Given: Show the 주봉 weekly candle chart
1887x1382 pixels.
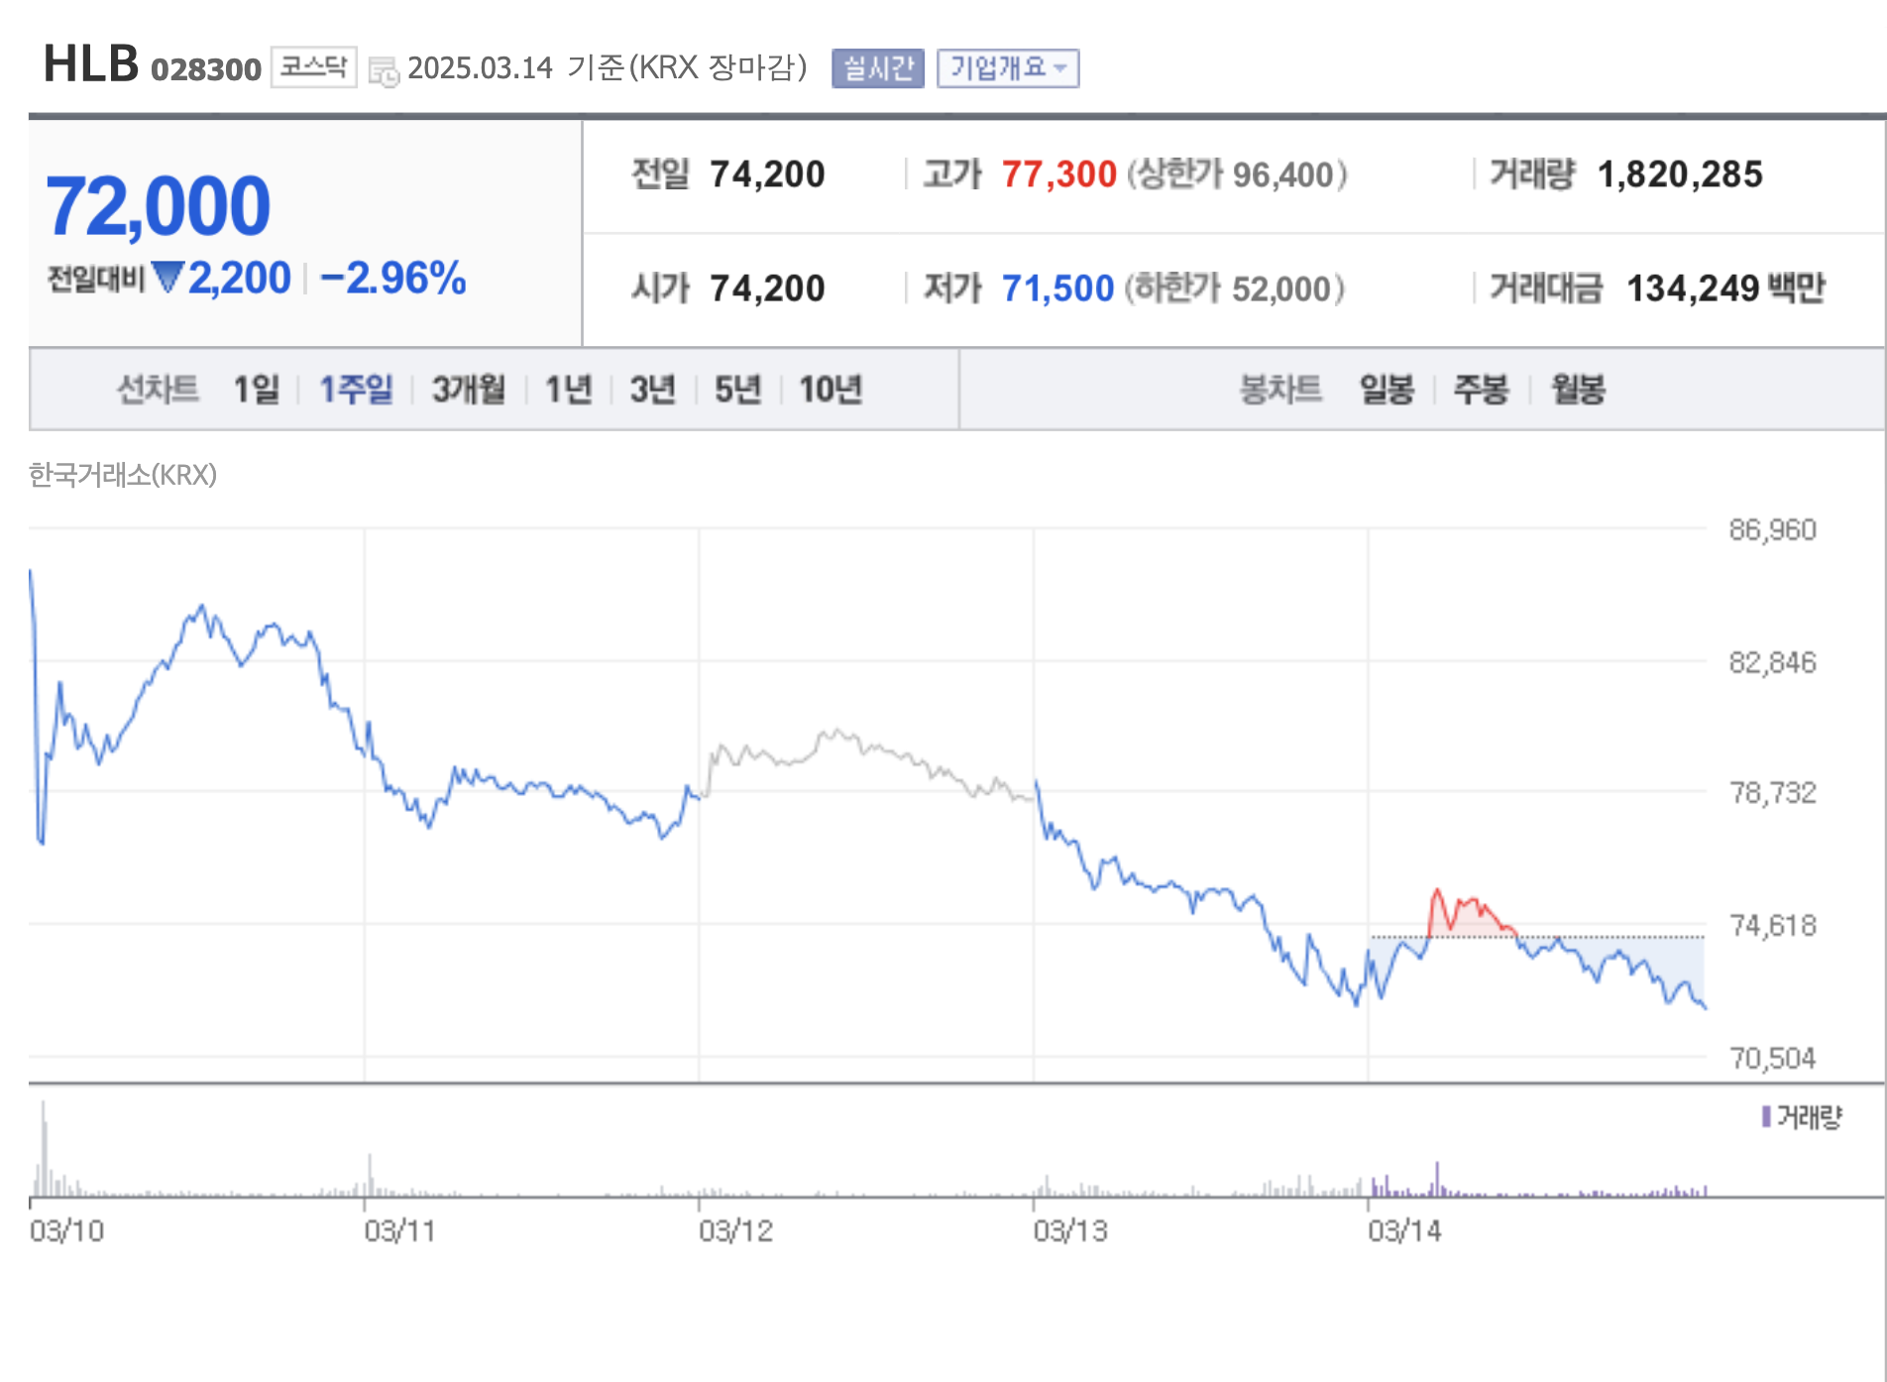Looking at the screenshot, I should pos(1481,389).
